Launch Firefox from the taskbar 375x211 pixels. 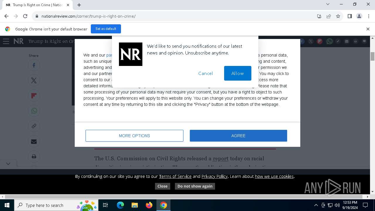click(x=149, y=205)
